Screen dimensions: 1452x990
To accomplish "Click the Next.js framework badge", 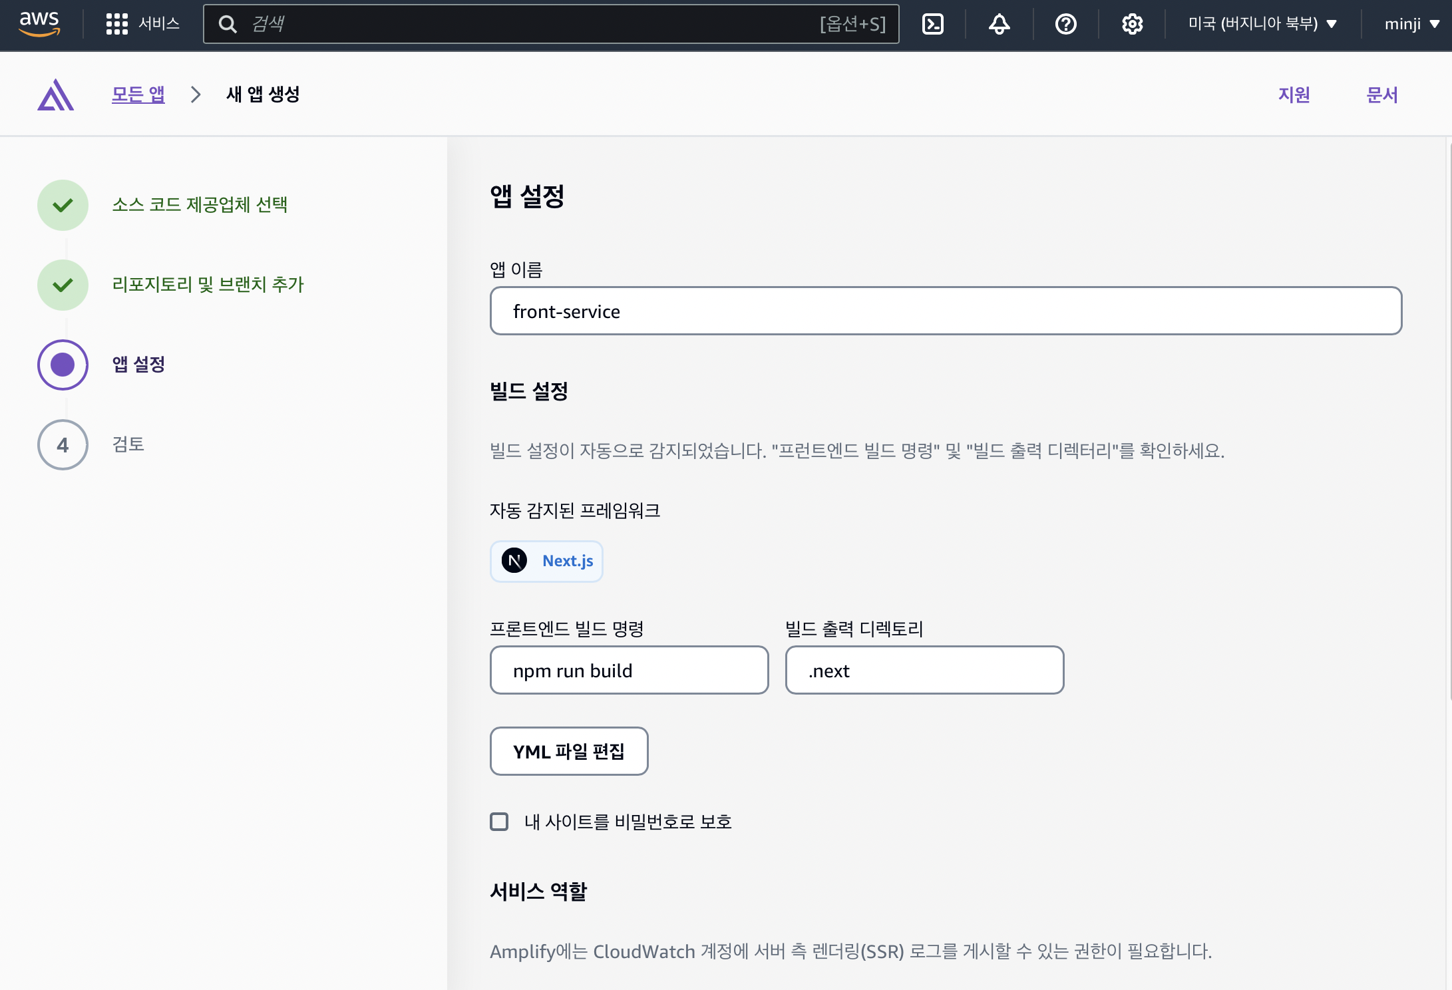I will click(546, 561).
